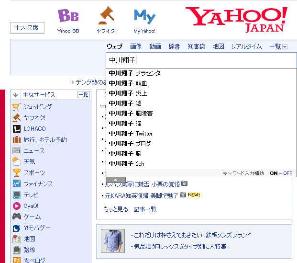Open the ロレックスをタイプ別に大特集 link
This screenshot has width=297, height=263.
180,247
